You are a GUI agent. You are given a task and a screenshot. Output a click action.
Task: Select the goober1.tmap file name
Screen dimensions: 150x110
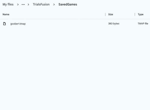pyautogui.click(x=18, y=24)
